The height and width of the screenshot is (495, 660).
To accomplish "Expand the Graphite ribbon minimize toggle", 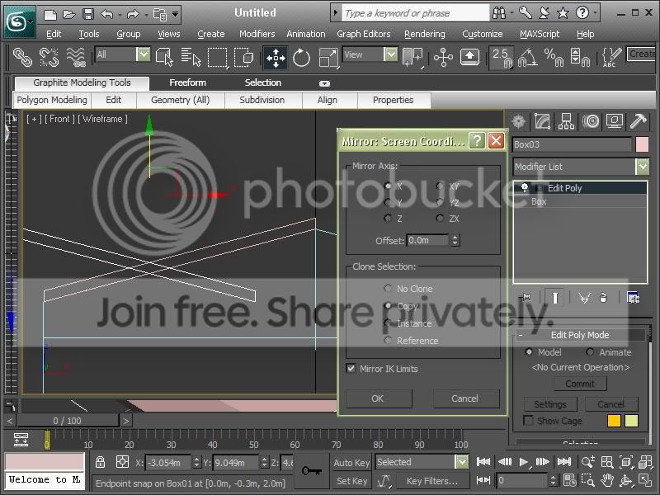I will (x=324, y=83).
